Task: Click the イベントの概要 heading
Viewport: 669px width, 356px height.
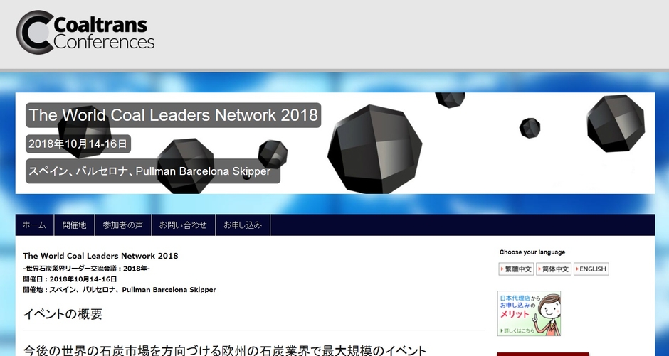Action: click(x=63, y=314)
